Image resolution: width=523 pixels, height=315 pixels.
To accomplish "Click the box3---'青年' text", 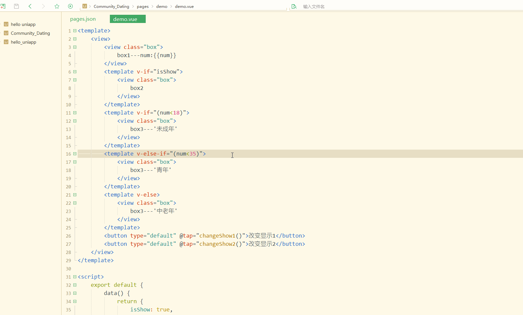I will [x=151, y=170].
